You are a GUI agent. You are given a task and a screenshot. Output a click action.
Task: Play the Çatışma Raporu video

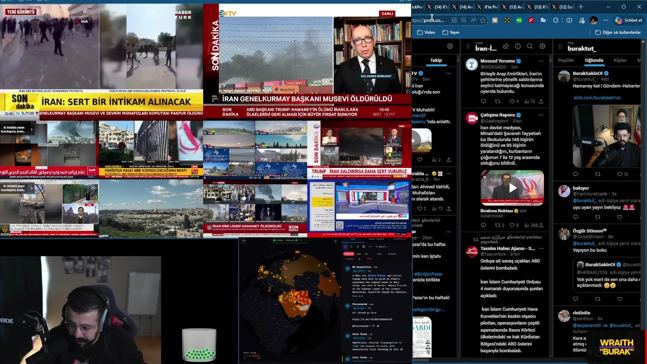(x=513, y=188)
